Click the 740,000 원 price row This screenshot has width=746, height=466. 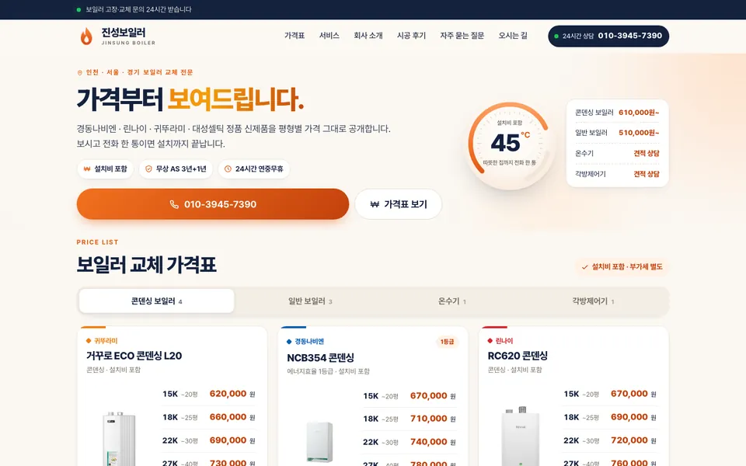coord(410,442)
